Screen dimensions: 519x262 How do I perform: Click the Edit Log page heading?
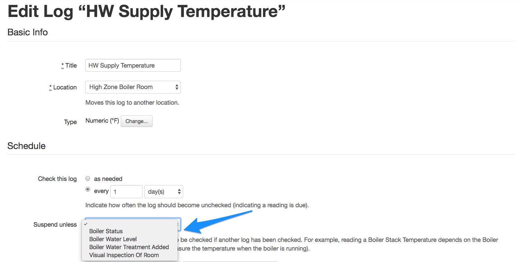click(x=146, y=12)
